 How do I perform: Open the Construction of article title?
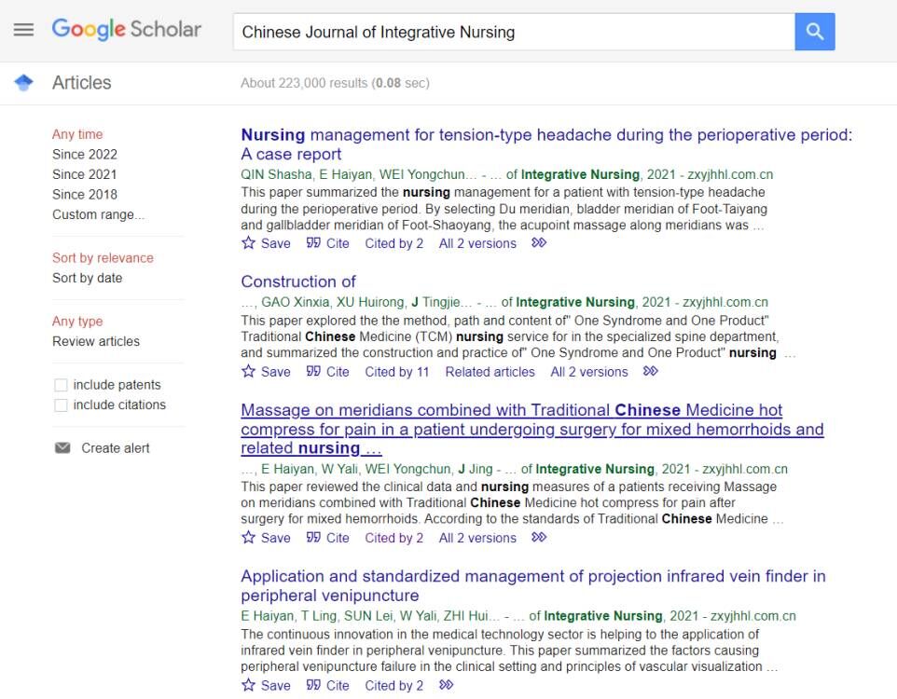(x=298, y=281)
